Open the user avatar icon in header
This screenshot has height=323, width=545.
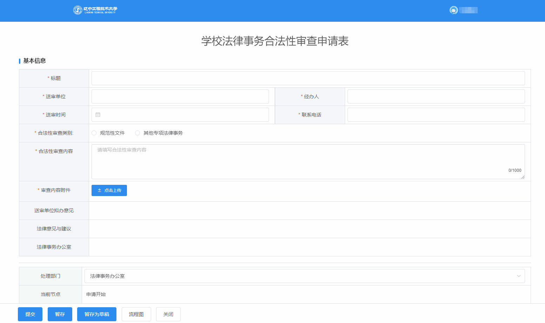tap(453, 10)
